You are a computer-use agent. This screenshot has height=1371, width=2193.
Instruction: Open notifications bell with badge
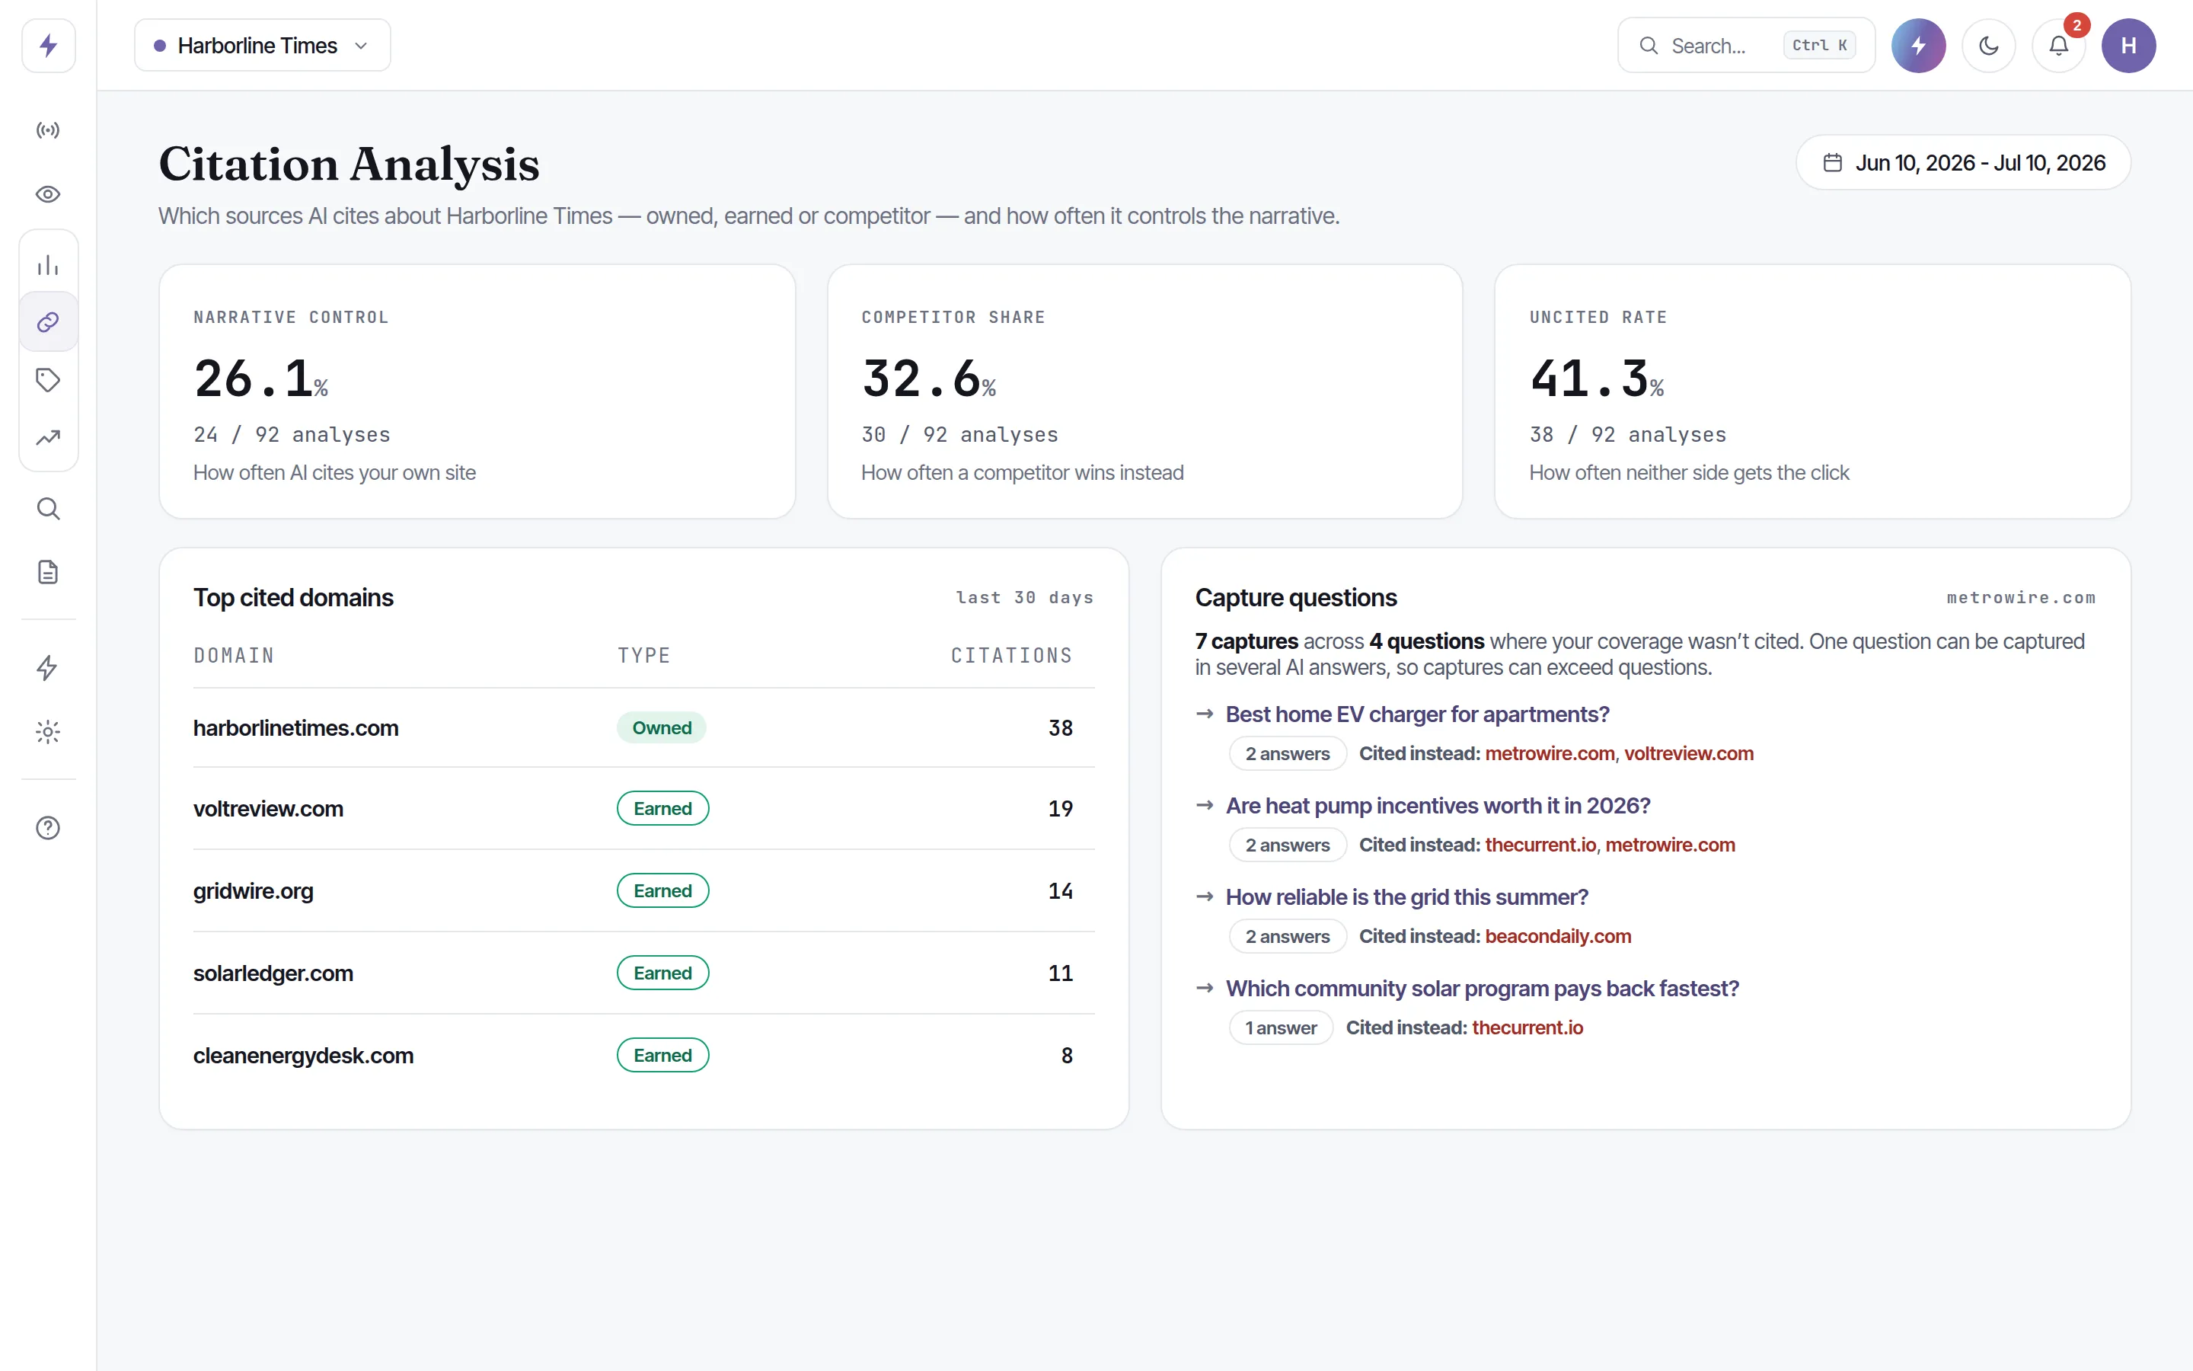point(2059,46)
